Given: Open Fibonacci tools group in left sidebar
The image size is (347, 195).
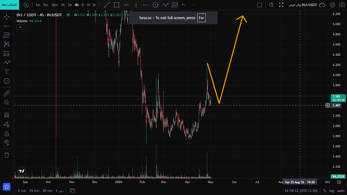Looking at the screenshot, I should pyautogui.click(x=7, y=35).
